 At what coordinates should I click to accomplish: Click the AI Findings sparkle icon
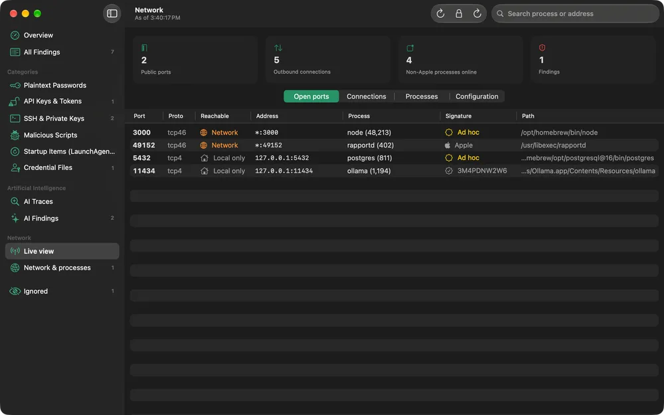[x=15, y=218]
